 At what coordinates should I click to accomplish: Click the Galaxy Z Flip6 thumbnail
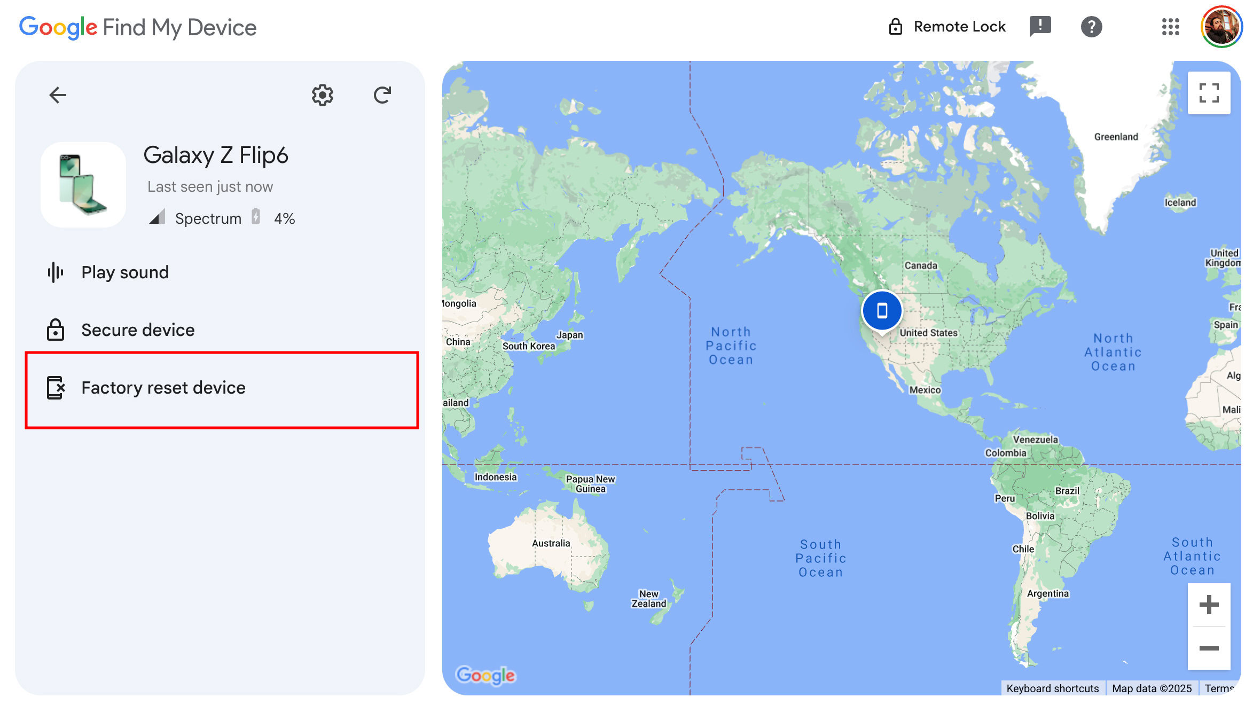pos(83,185)
